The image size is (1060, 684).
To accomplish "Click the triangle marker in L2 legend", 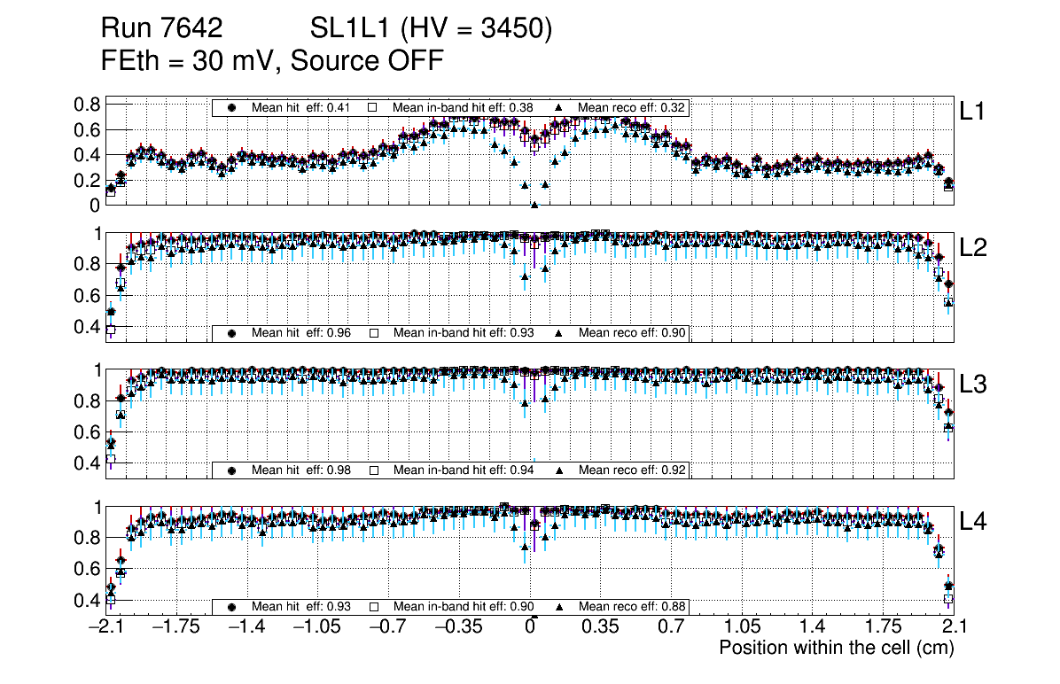I will coord(559,333).
